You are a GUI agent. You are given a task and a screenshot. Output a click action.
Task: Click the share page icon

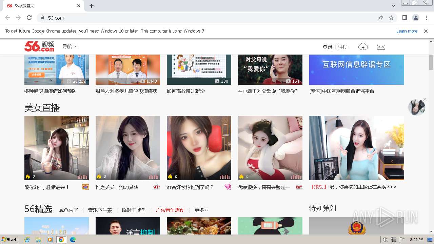point(380,18)
